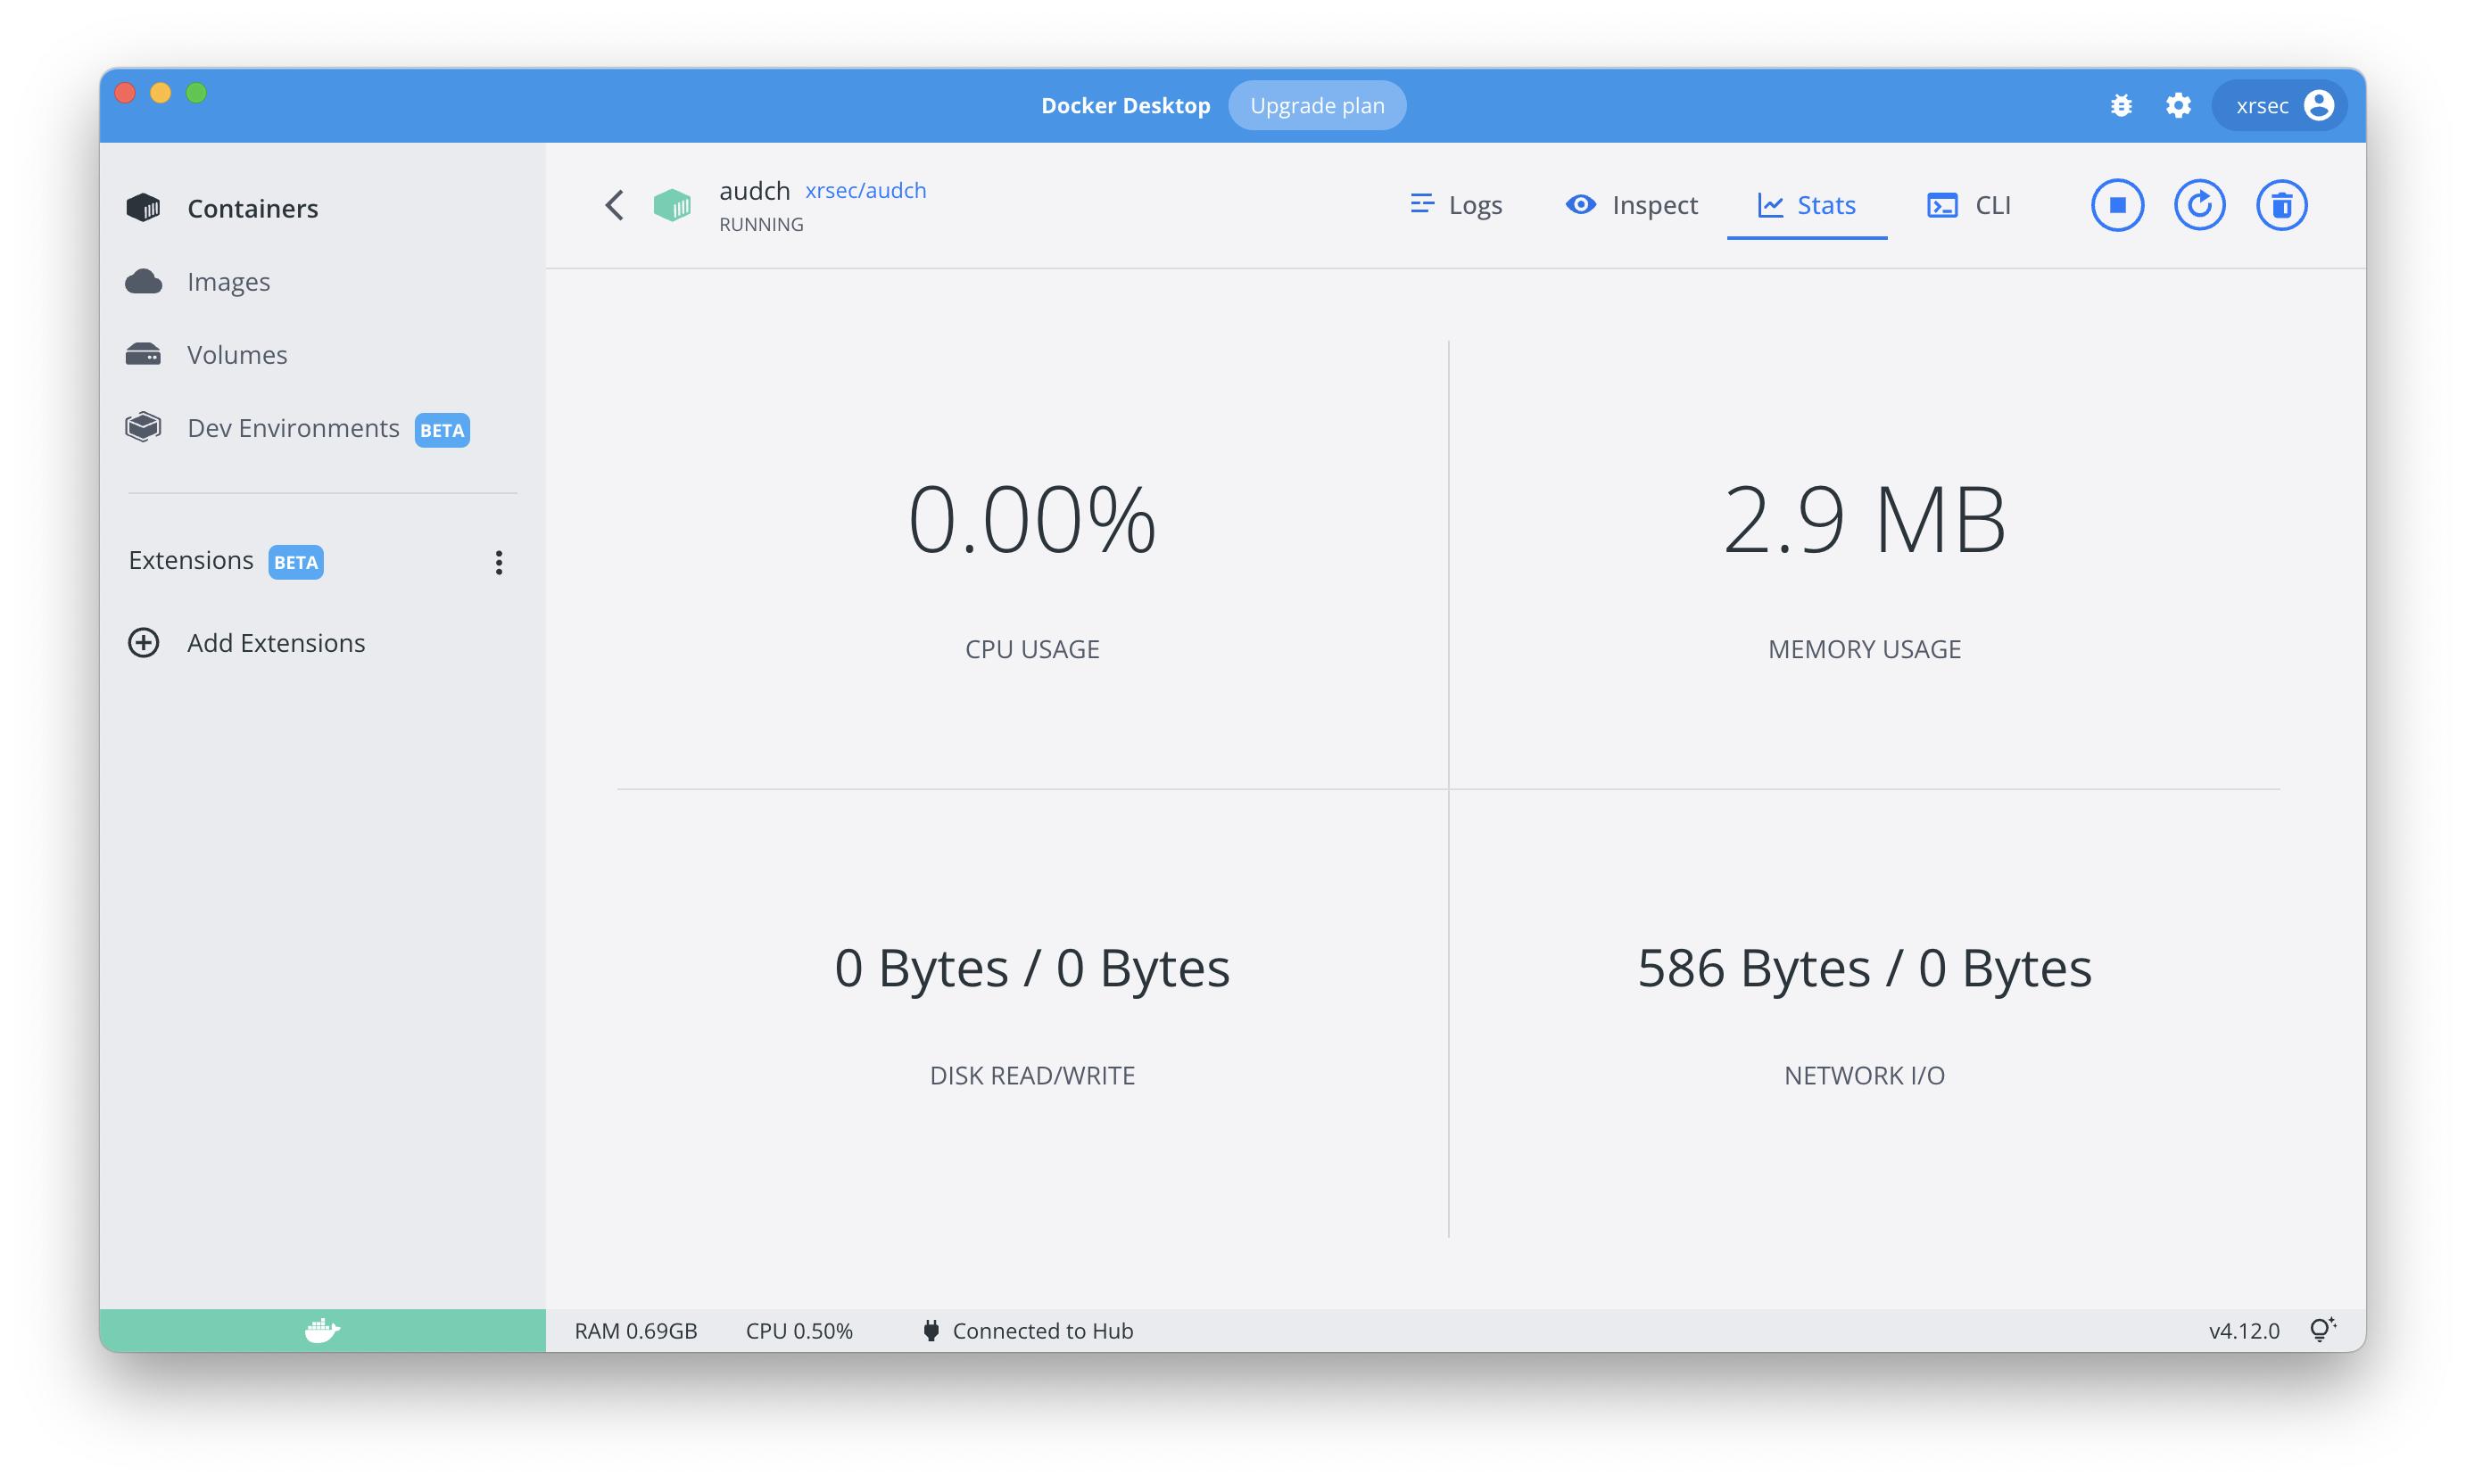Viewport: 2466px width, 1484px height.
Task: Click the DISK READ/WRITE label
Action: [1031, 1075]
